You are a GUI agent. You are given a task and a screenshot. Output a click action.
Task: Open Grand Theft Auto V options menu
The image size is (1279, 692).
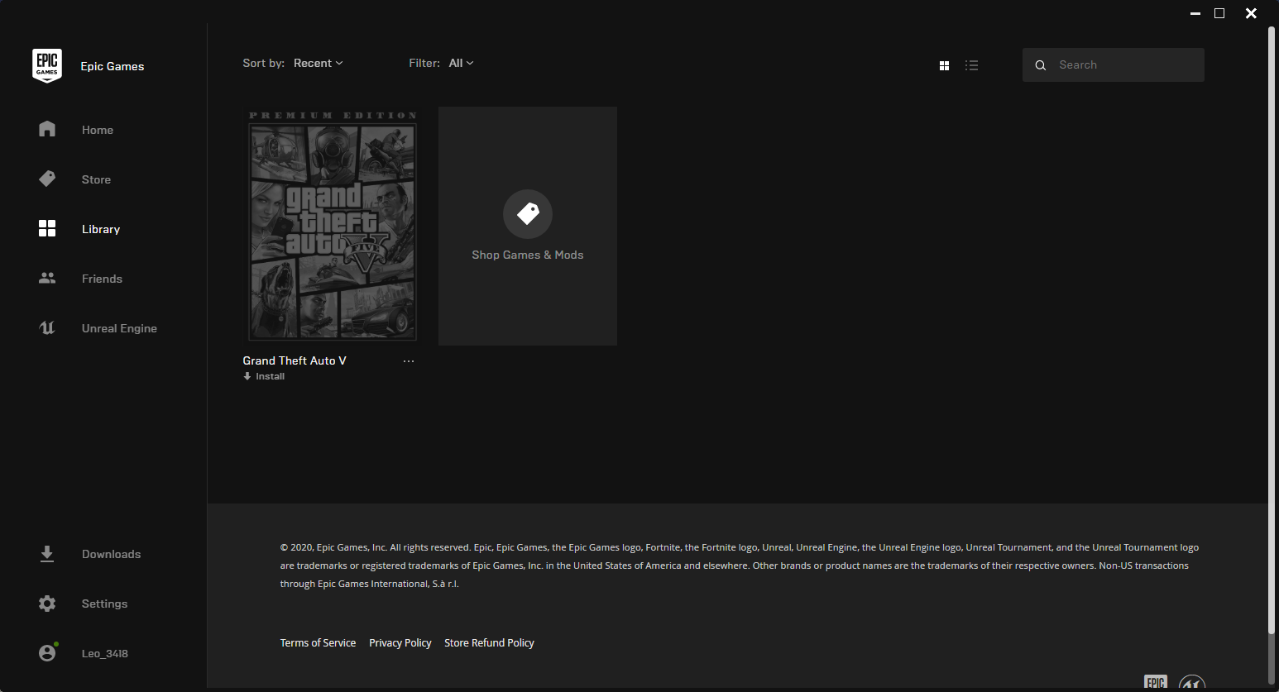click(409, 361)
